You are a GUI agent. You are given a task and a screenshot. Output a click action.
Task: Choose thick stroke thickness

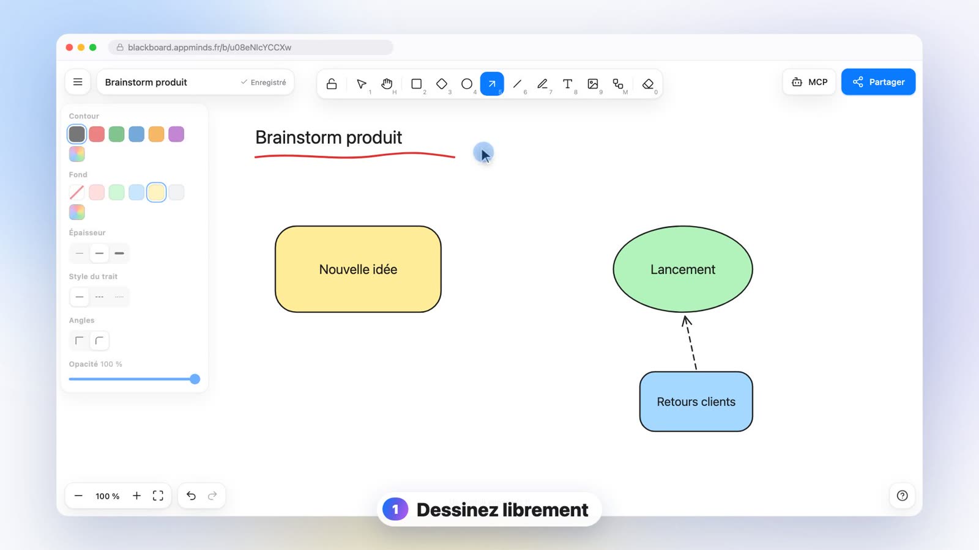(x=119, y=253)
